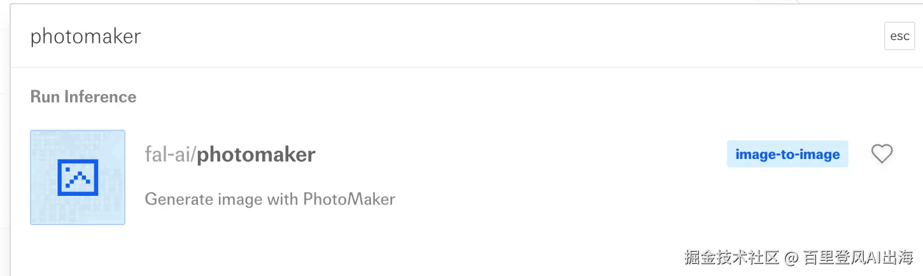Click the blue picture icon in the thumbnail
Image resolution: width=923 pixels, height=276 pixels.
point(78,177)
